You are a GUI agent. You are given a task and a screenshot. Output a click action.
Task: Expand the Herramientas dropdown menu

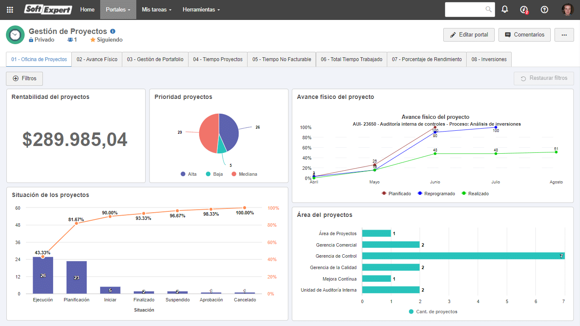[x=201, y=9]
